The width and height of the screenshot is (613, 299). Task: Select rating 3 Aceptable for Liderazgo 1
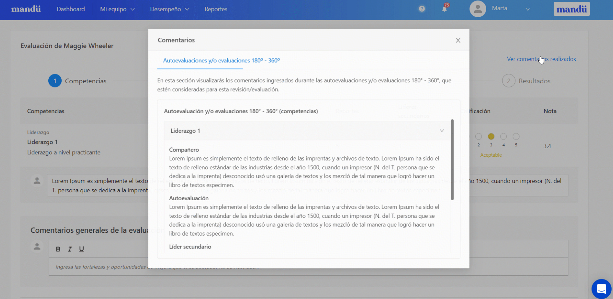click(x=491, y=136)
